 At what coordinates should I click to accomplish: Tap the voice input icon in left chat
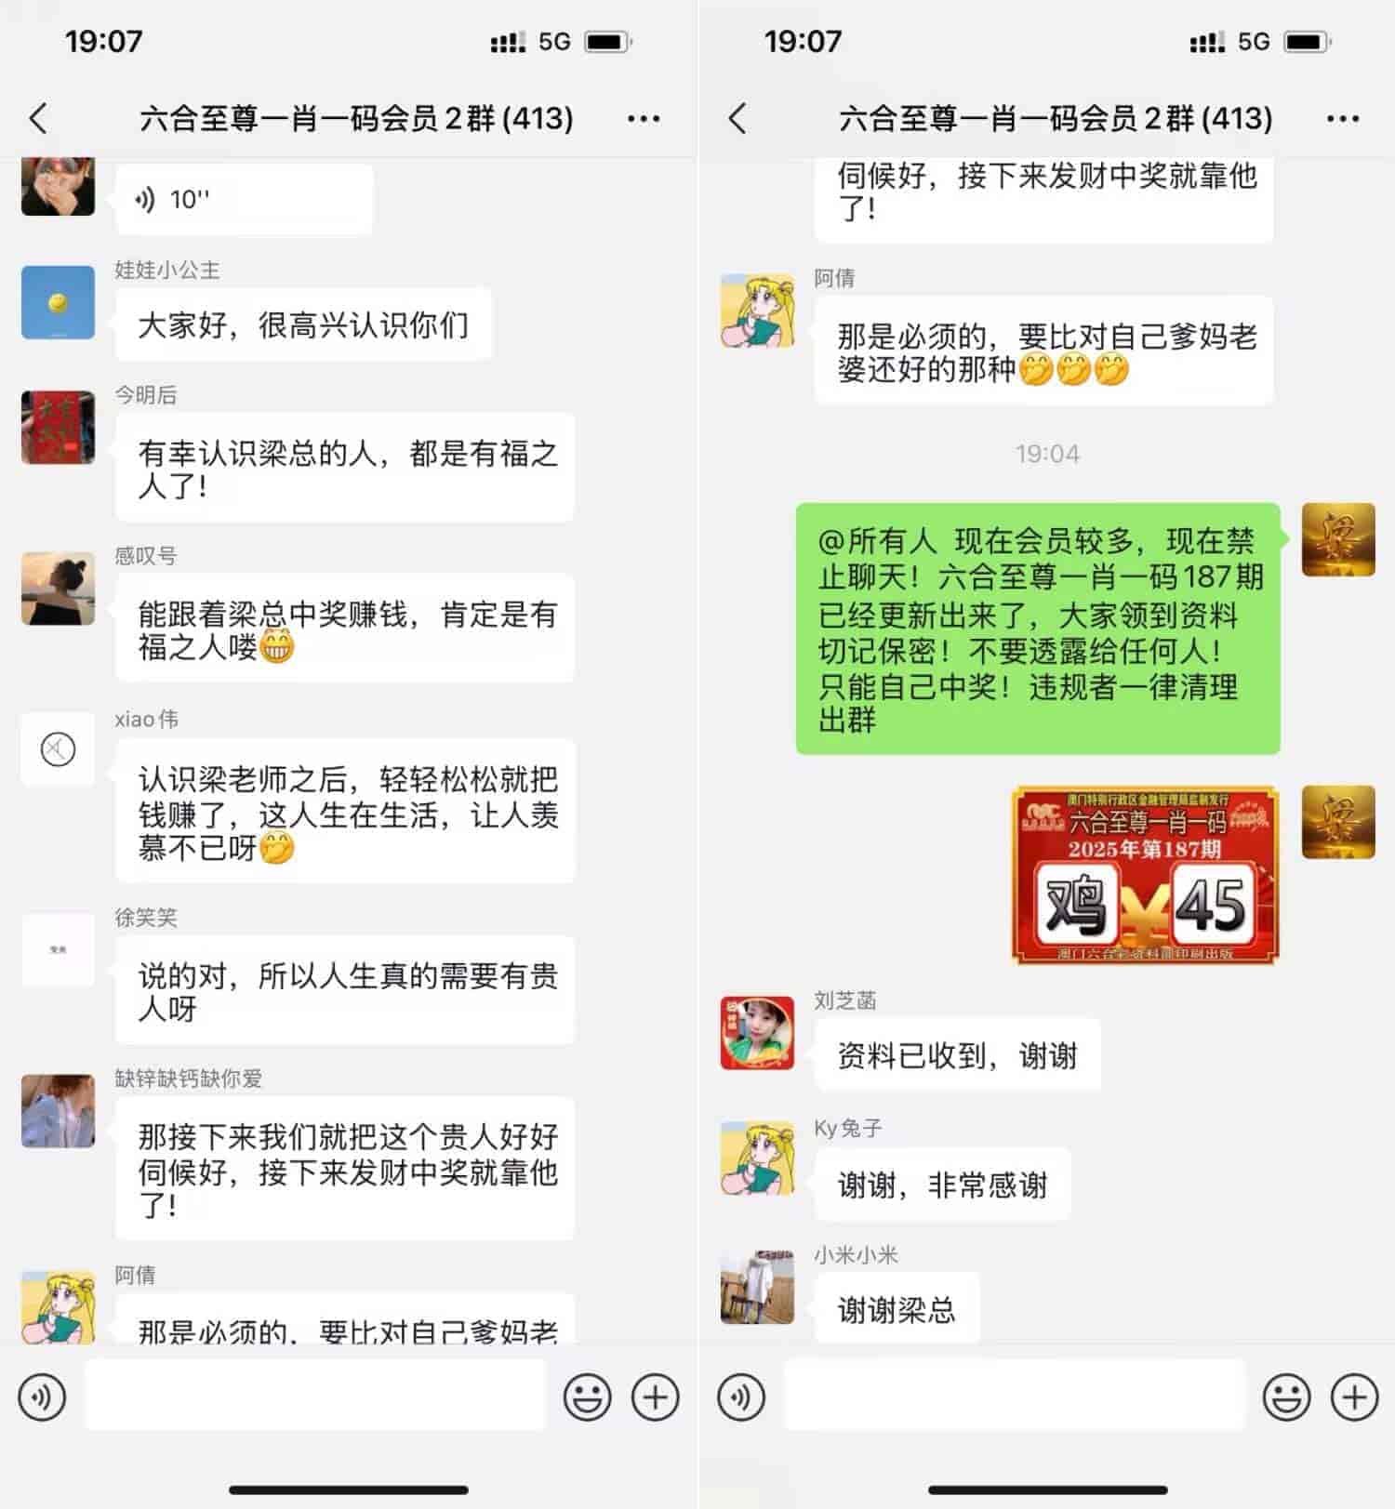pos(42,1396)
